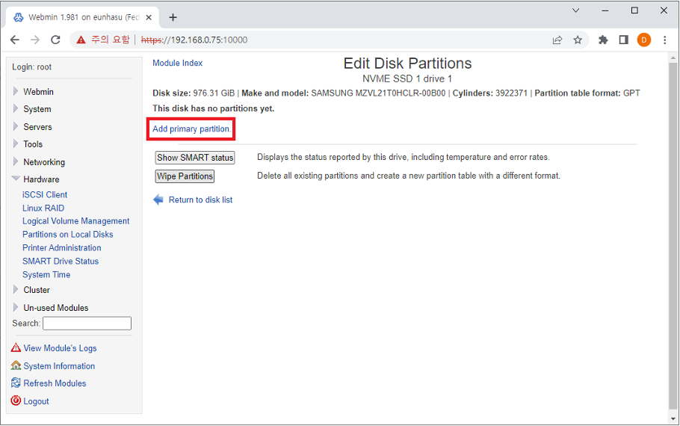The image size is (680, 426).
Task: Select Logical Volume Management in sidebar
Action: click(75, 221)
